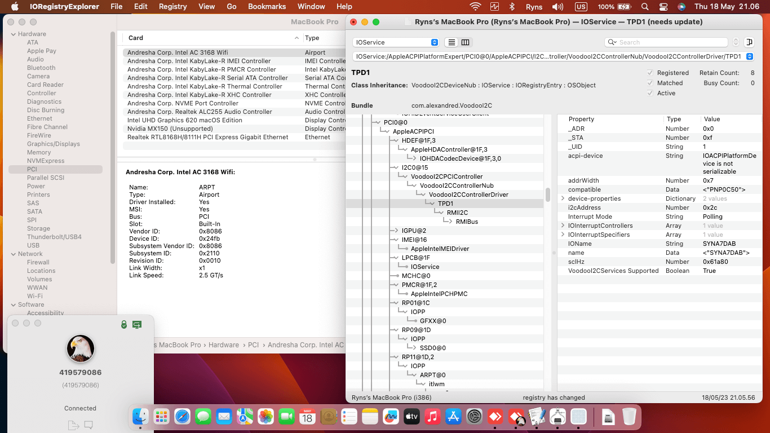Open the File menu
The height and width of the screenshot is (433, 770).
pyautogui.click(x=117, y=7)
